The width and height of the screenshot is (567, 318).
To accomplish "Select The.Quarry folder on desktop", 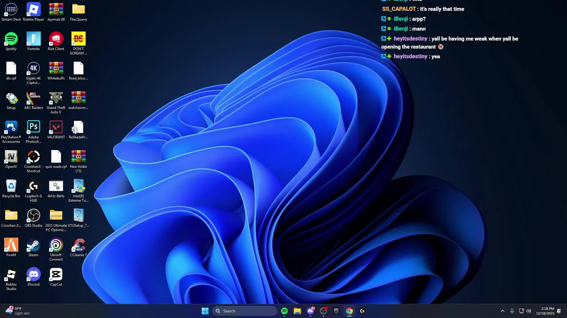I will click(78, 12).
